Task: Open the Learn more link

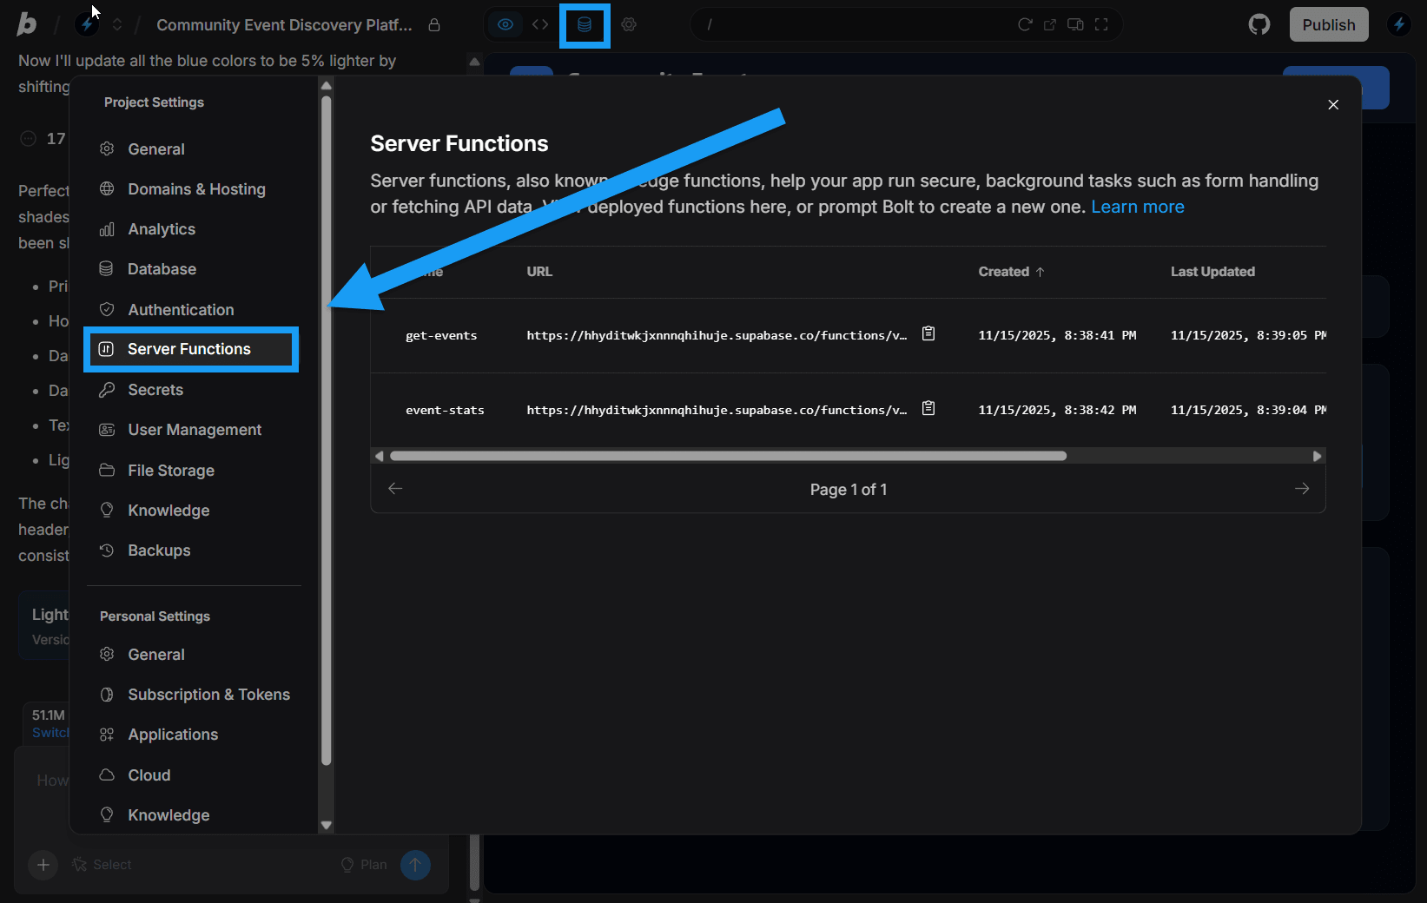Action: pyautogui.click(x=1138, y=207)
